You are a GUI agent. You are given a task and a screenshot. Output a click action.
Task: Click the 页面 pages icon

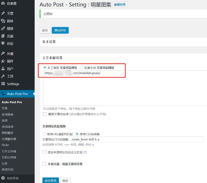click(3, 36)
